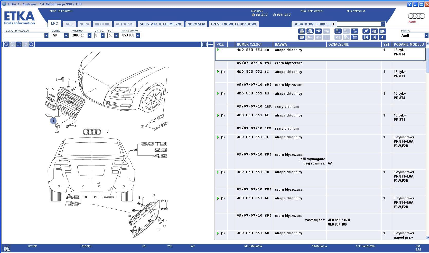The height and width of the screenshot is (253, 429).
Task: Click zoom-to-selection magnifier icon
Action: (19, 44)
